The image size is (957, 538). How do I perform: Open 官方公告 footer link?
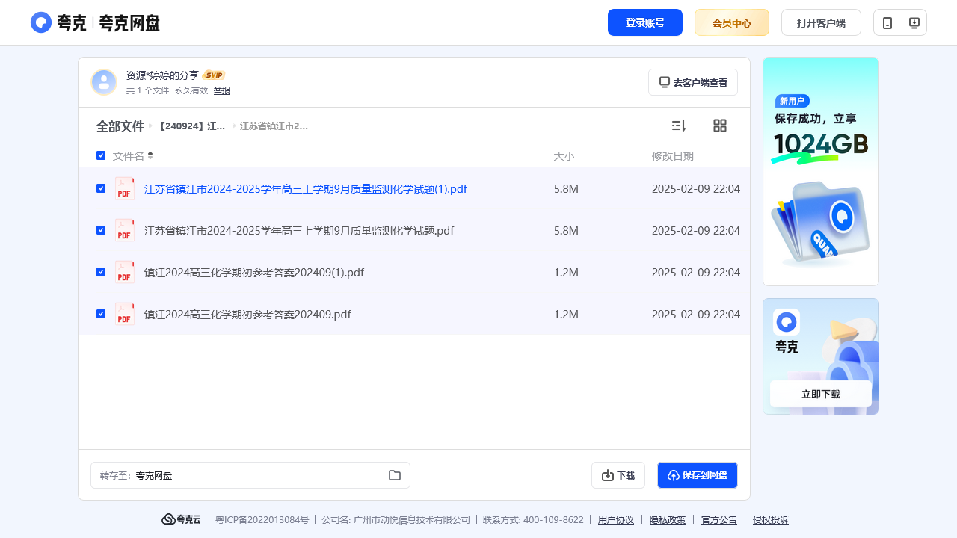(x=719, y=520)
